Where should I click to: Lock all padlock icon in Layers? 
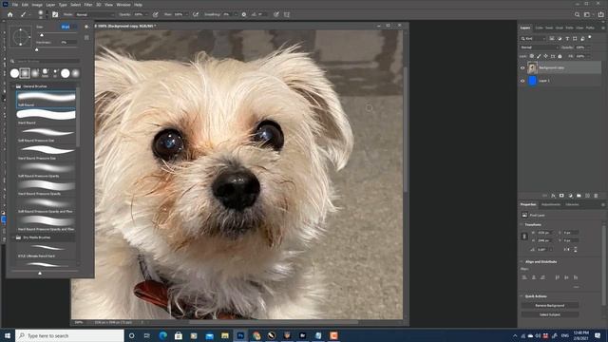coord(560,56)
